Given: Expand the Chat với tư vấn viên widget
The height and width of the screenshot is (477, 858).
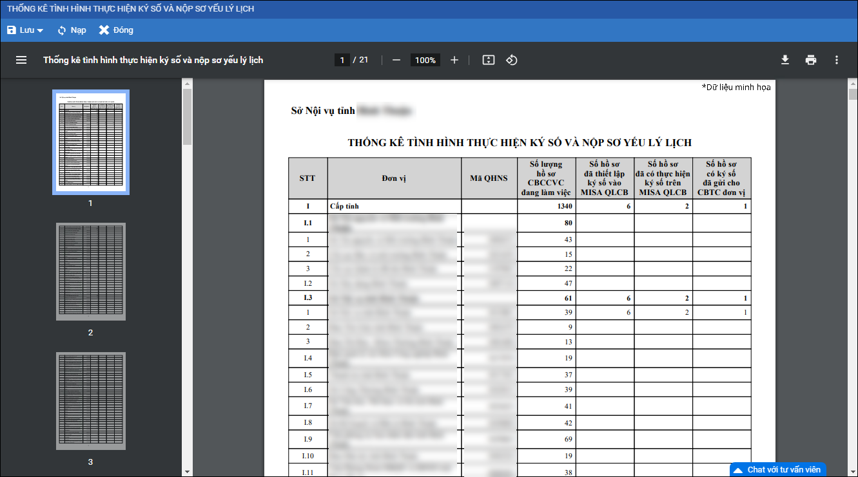Looking at the screenshot, I should pyautogui.click(x=777, y=470).
